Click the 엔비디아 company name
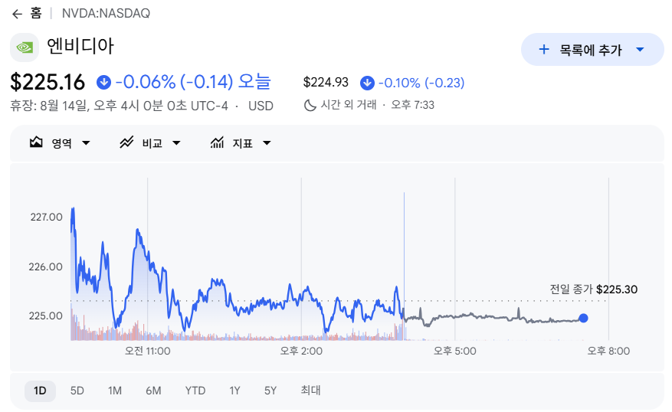This screenshot has height=412, width=672. [80, 46]
